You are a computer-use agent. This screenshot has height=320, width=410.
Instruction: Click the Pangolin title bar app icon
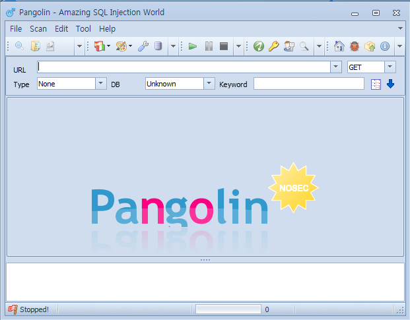[x=11, y=13]
